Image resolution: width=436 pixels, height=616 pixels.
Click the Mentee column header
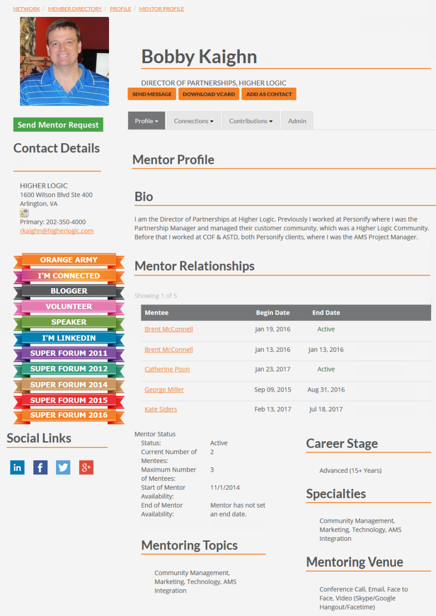pyautogui.click(x=156, y=313)
